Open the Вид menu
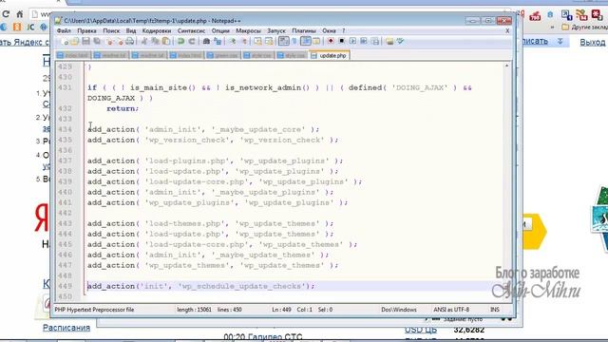The image size is (608, 342). click(x=131, y=30)
